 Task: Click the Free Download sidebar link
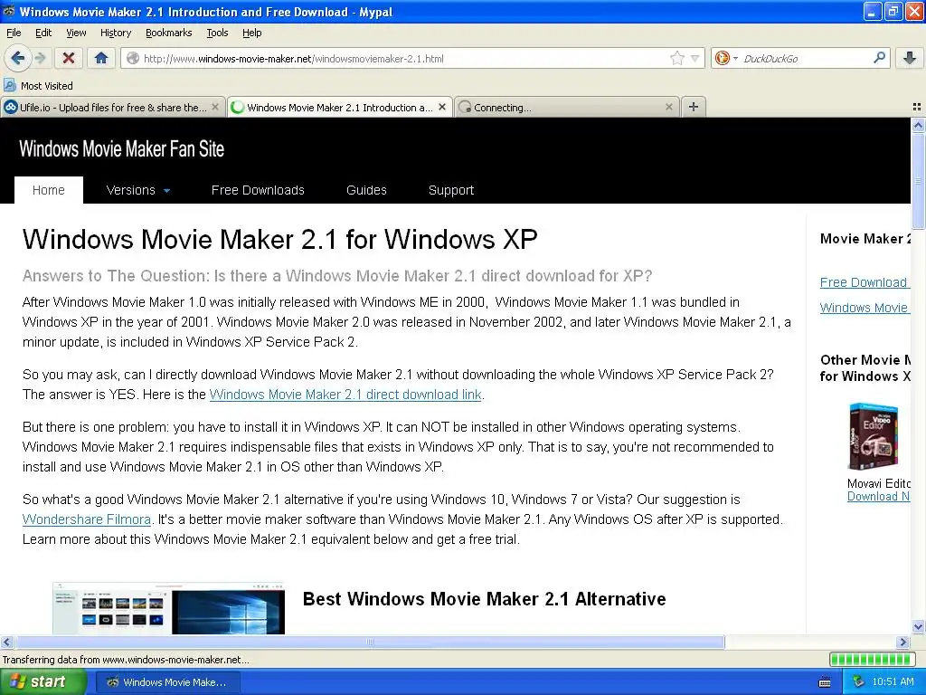coord(865,282)
